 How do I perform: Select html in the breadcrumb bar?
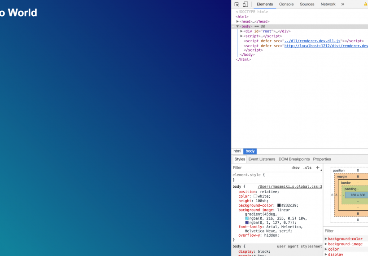[237, 151]
